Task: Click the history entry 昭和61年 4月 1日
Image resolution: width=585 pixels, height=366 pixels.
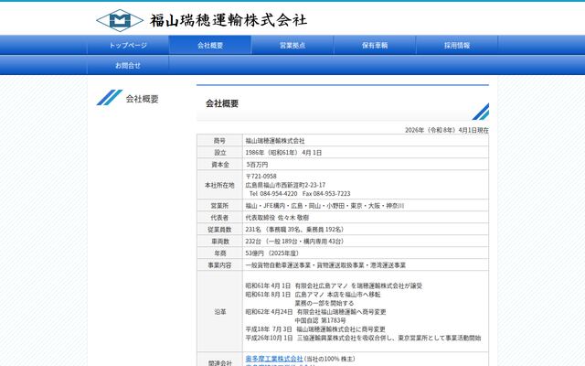Action: pos(268,285)
